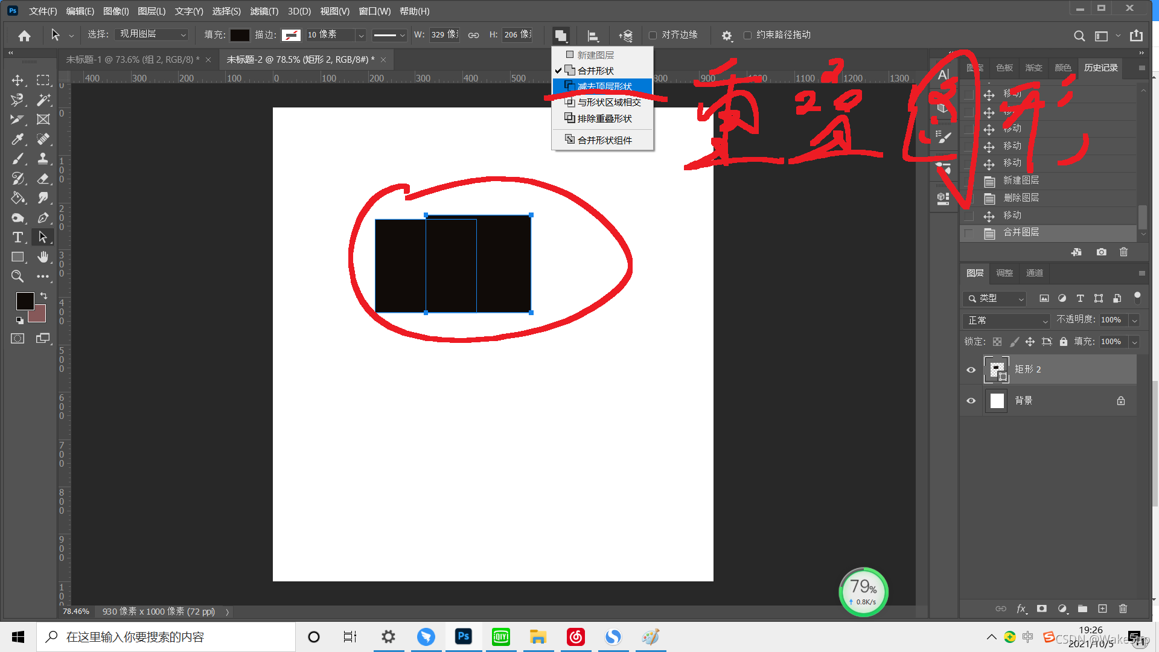
Task: Click the path alignment icon in options bar
Action: coord(593,36)
